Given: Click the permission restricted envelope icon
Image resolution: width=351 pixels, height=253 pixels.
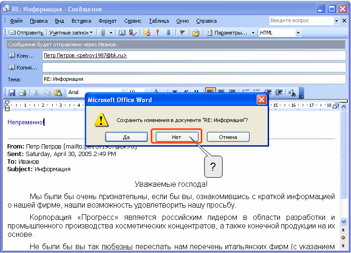Looking at the screenshot, I should (147, 33).
